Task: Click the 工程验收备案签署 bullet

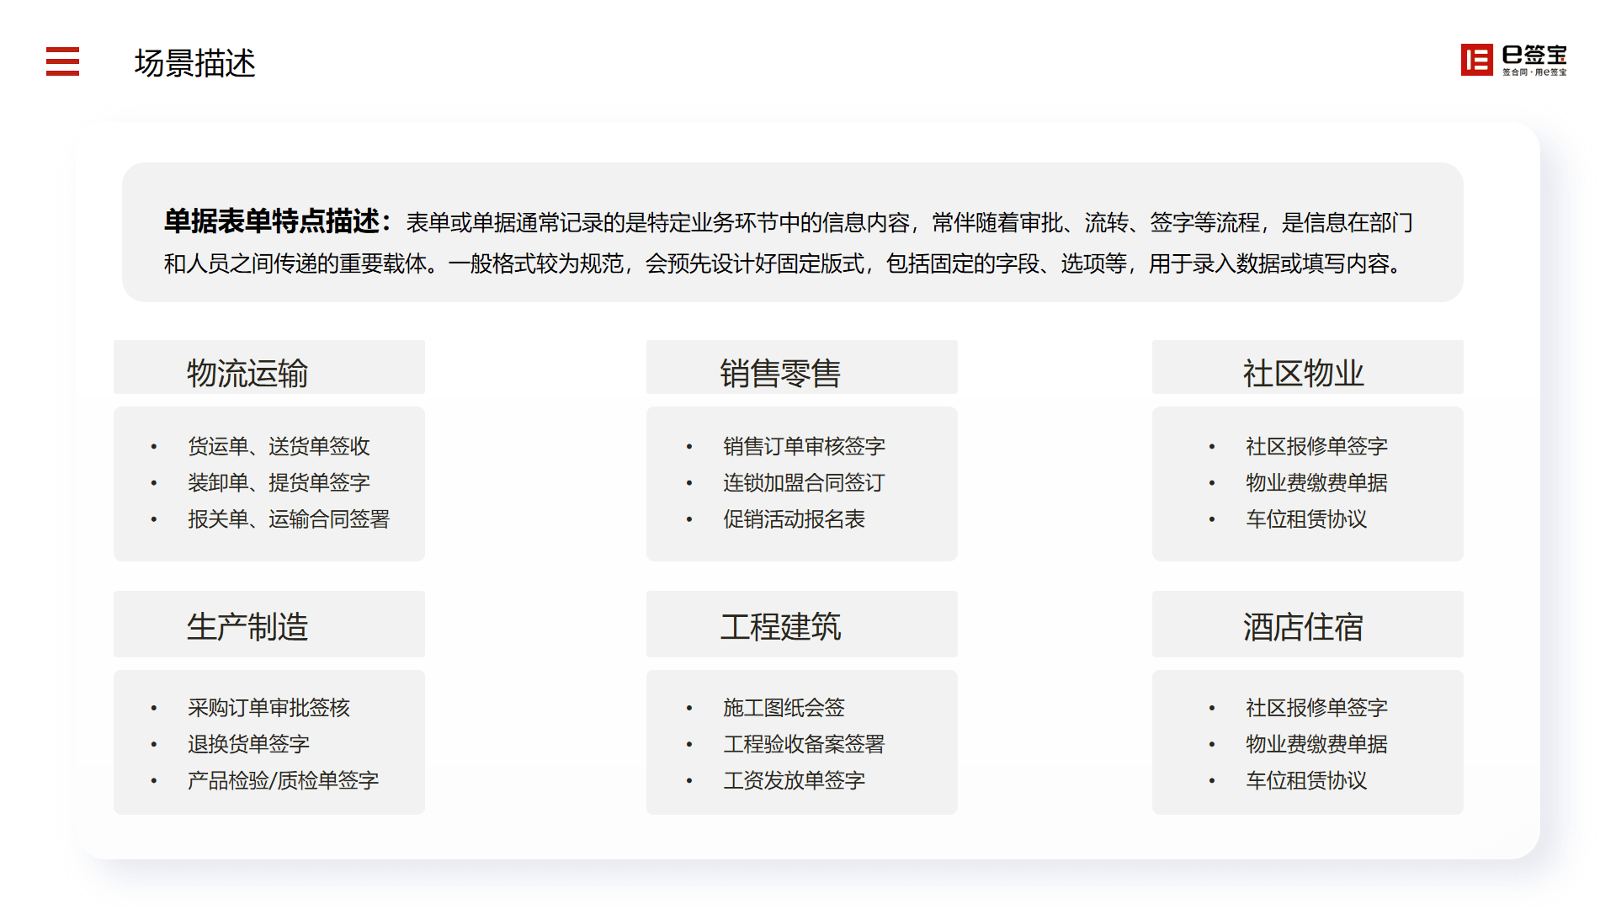Action: 804,743
